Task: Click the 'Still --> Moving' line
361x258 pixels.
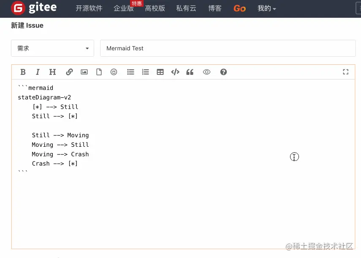Action: tap(60, 135)
